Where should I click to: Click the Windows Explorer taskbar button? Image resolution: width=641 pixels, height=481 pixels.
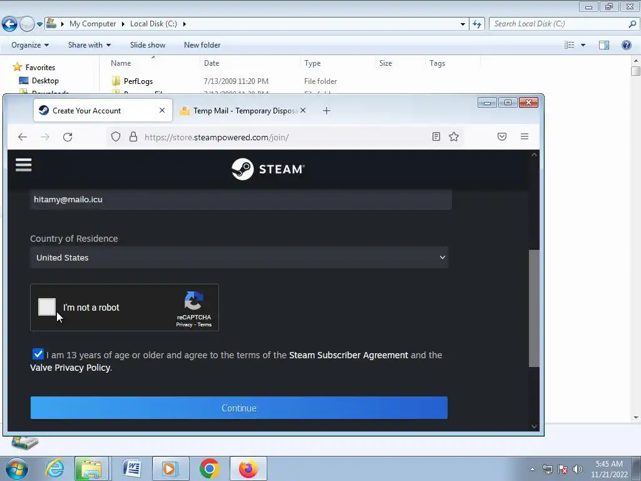pos(91,468)
